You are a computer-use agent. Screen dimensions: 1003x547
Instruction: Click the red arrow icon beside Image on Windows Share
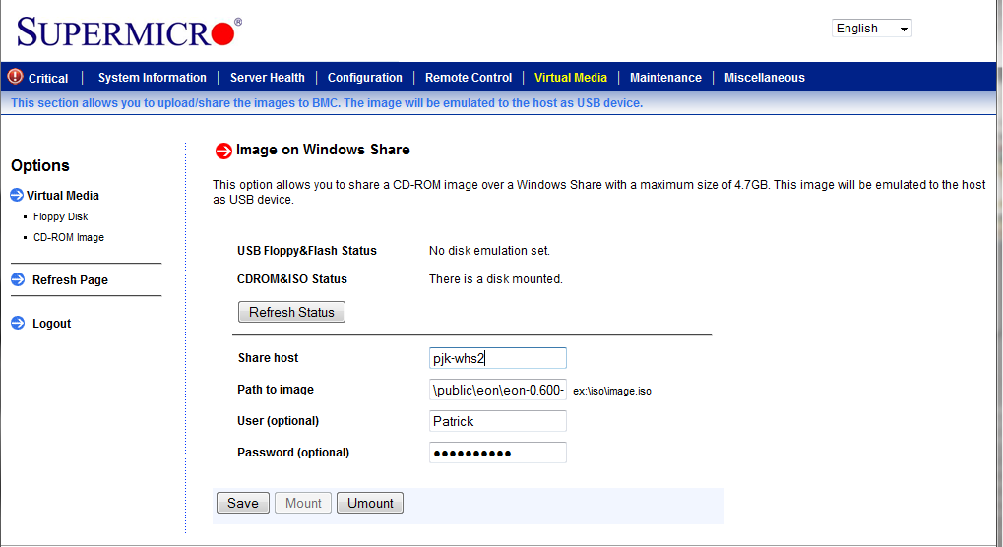(223, 151)
